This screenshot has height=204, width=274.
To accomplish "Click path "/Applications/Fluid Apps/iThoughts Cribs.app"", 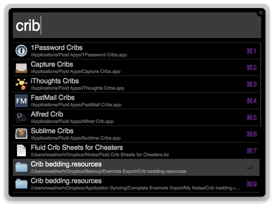I will [x=77, y=88].
